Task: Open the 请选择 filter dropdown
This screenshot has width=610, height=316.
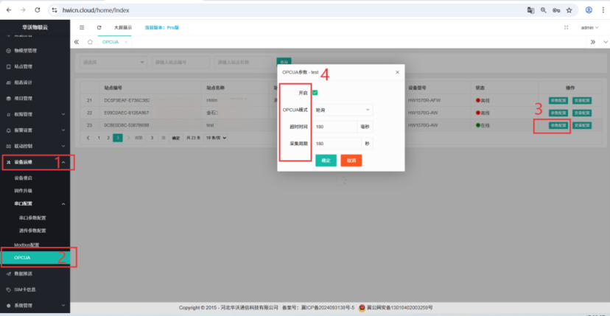Action: click(113, 63)
